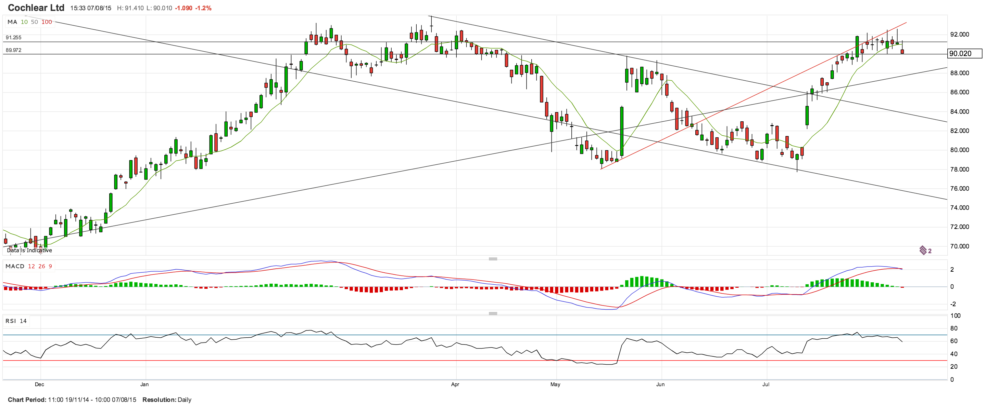
Task: Click the low value L: 90.010
Action: click(159, 8)
